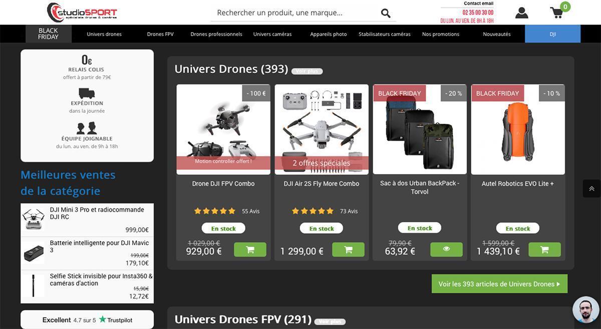Open Selfie Stick invisible pour Insta360 link

(101, 279)
